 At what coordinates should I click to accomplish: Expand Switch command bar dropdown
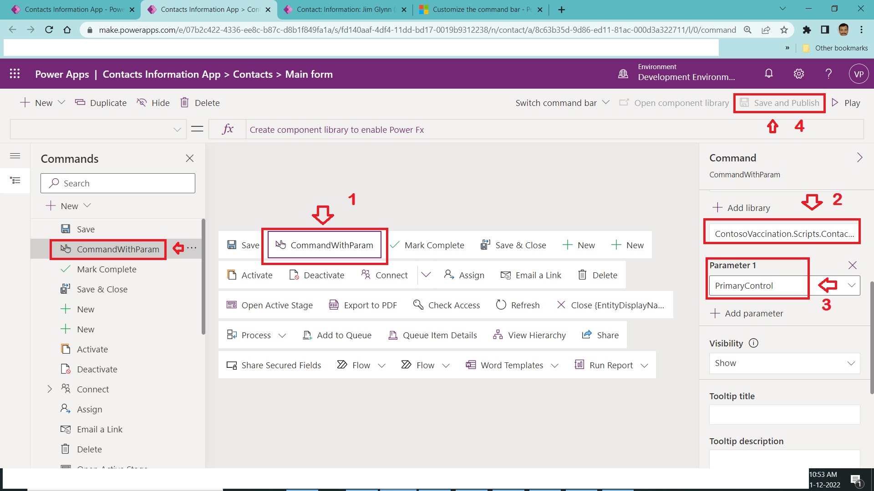coord(562,103)
